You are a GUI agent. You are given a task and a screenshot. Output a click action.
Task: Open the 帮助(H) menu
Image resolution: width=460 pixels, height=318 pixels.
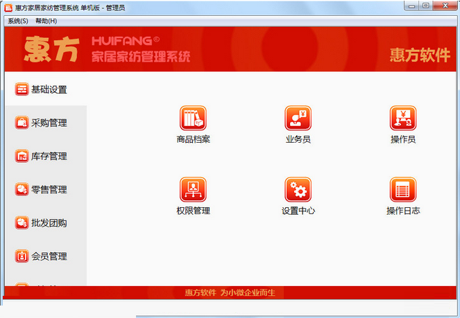tap(46, 21)
